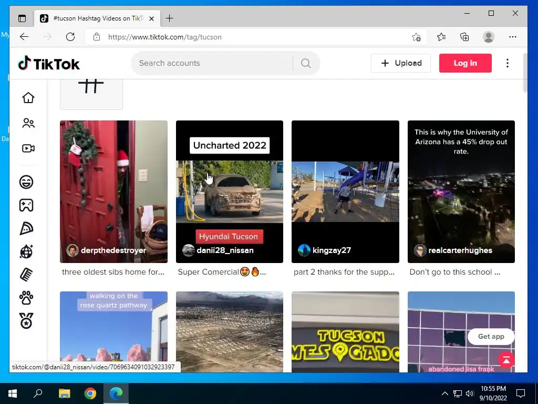The height and width of the screenshot is (404, 538).
Task: Open the Following people icon in sidebar
Action: click(28, 123)
